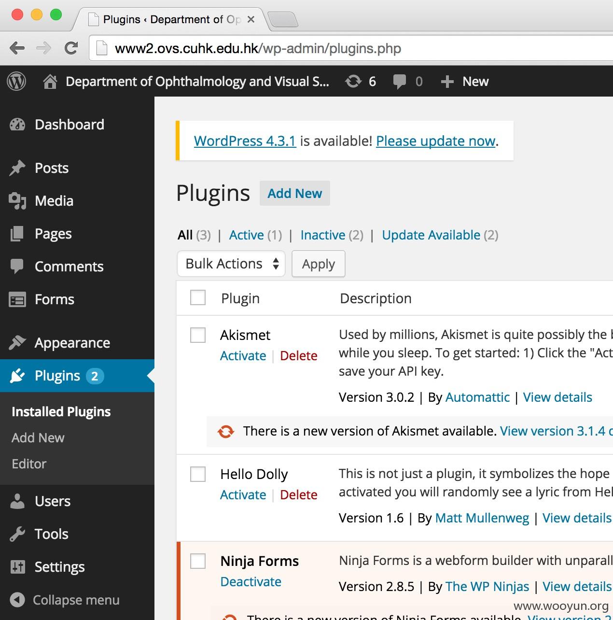The width and height of the screenshot is (613, 620).
Task: View details for Hello Dolly
Action: click(577, 518)
